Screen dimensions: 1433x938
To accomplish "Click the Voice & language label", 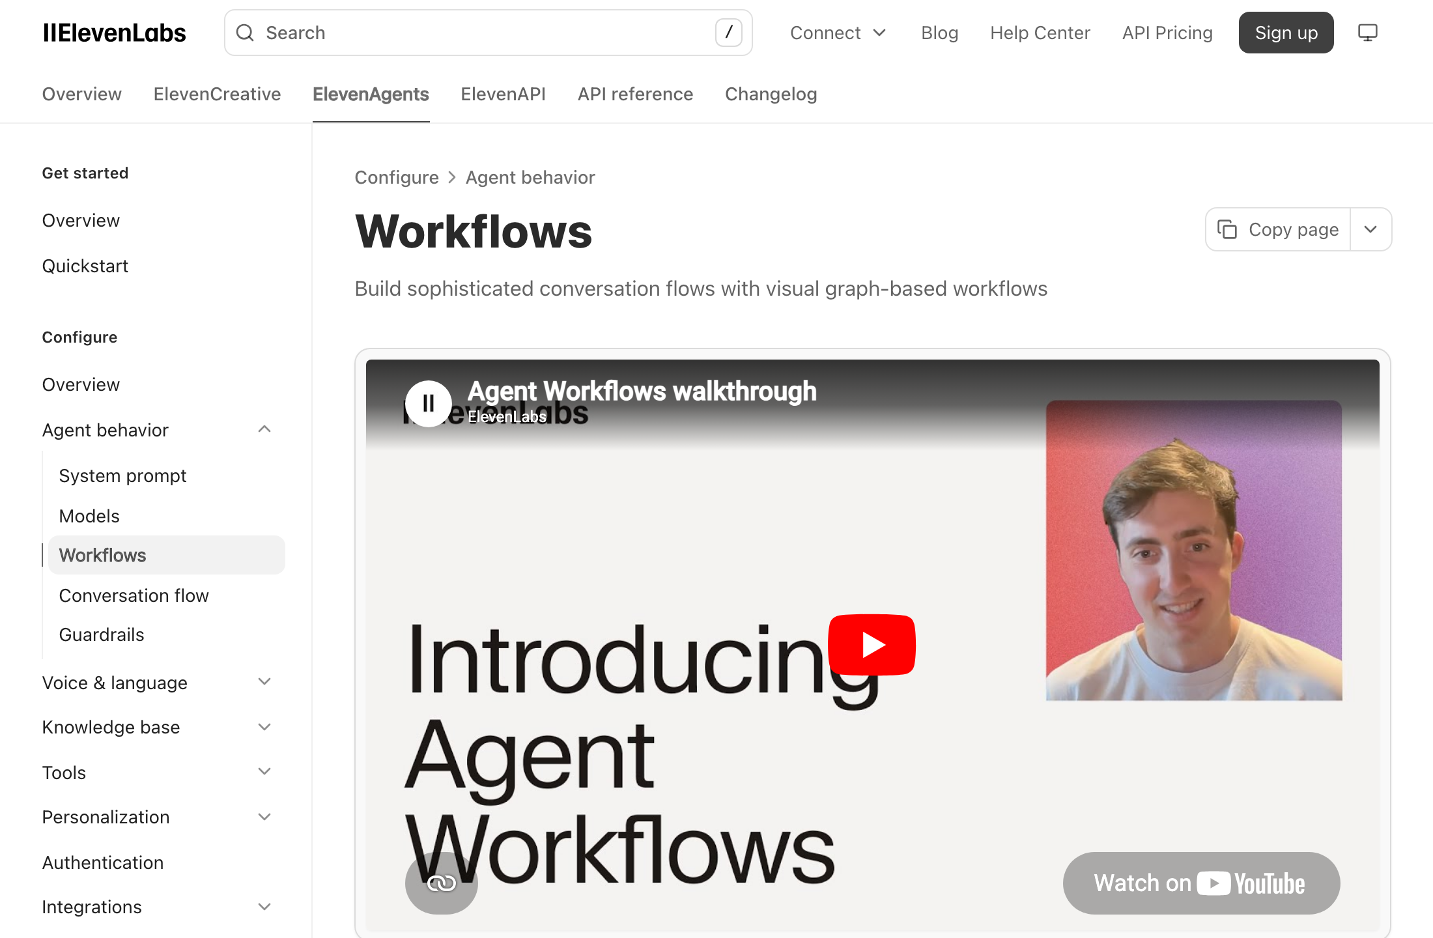I will pyautogui.click(x=115, y=683).
